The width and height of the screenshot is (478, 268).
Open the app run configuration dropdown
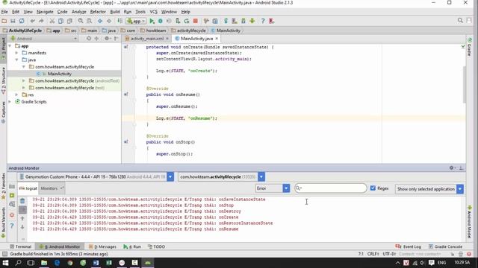coord(136,21)
